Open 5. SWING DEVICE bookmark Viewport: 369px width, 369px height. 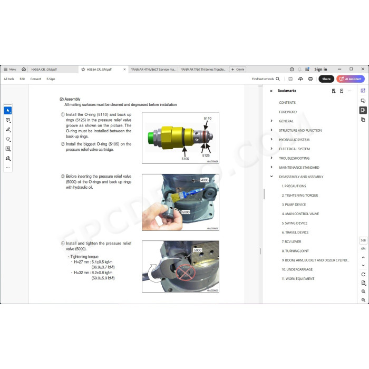coord(294,223)
